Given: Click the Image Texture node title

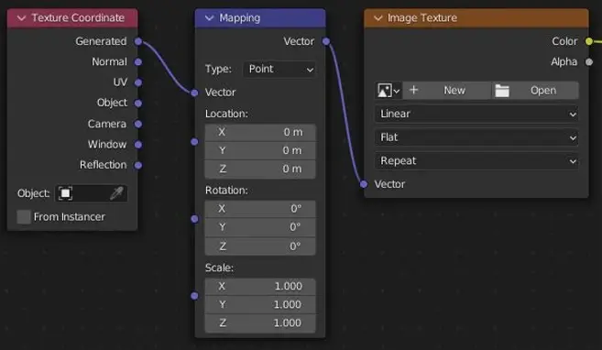Looking at the screenshot, I should [x=422, y=18].
